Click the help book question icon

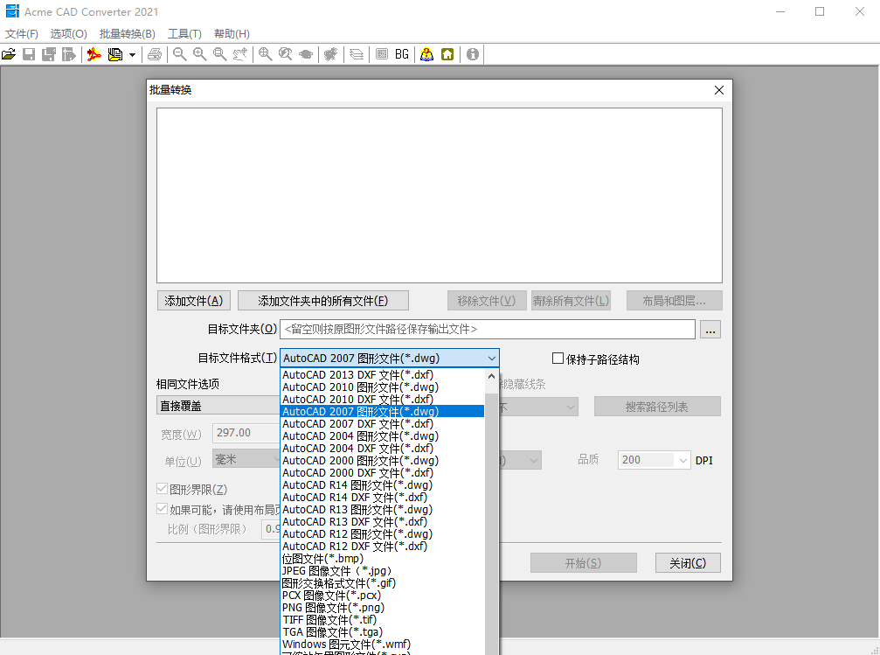(x=427, y=54)
